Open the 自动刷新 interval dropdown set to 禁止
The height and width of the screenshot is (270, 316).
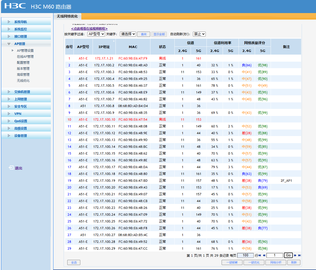click(x=199, y=34)
